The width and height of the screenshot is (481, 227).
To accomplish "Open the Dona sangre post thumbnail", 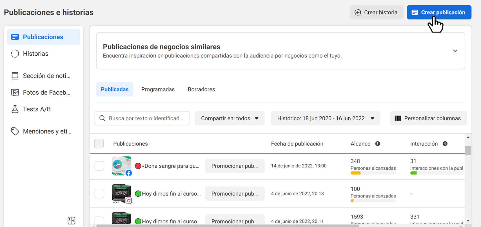I will 121,166.
